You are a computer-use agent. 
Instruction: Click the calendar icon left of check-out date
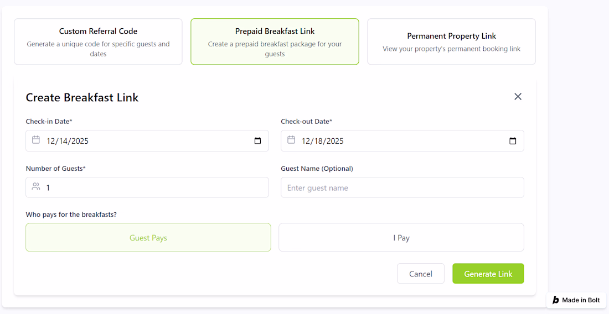(x=291, y=140)
